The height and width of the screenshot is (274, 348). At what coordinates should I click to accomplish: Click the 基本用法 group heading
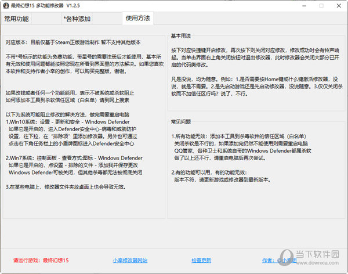coord(180,36)
